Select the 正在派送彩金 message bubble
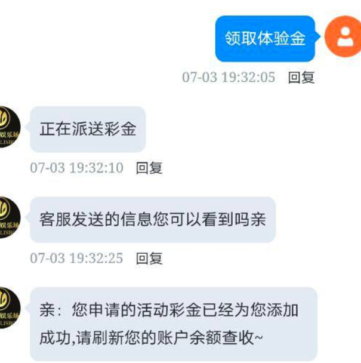The image size is (361, 363). click(x=88, y=129)
